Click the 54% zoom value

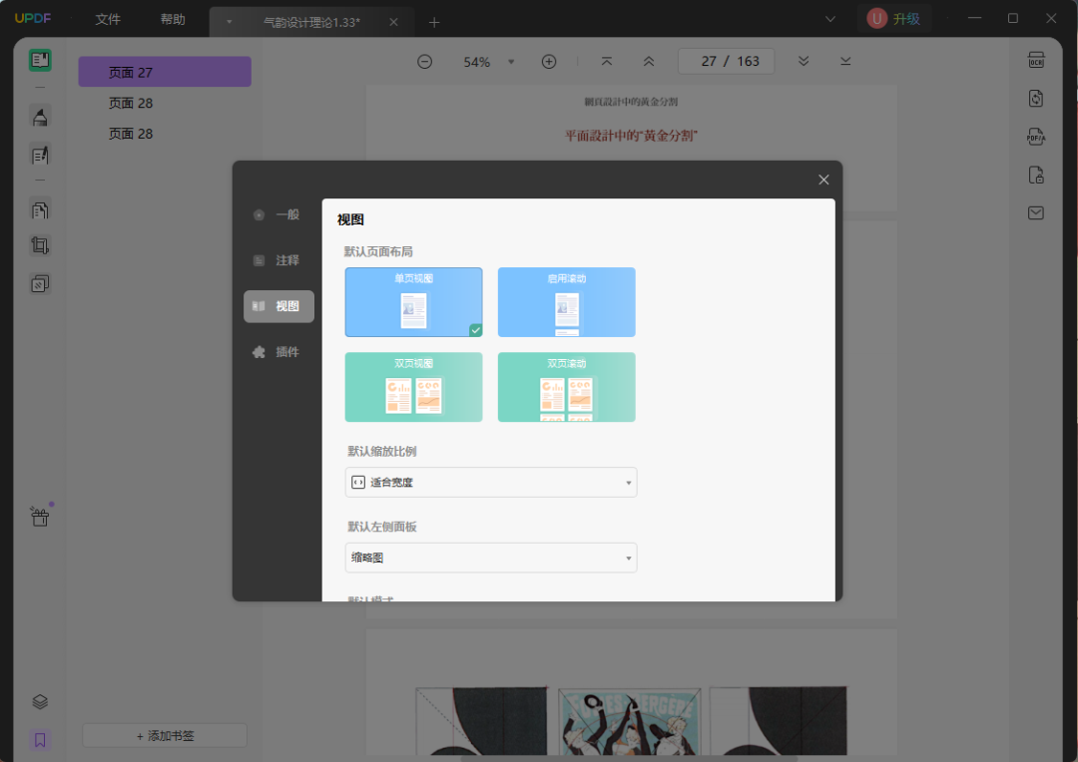[476, 62]
